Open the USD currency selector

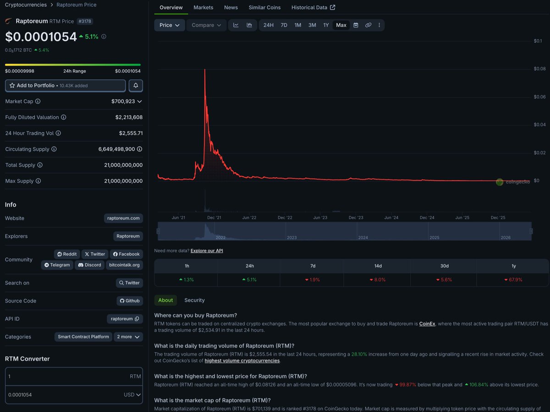[x=132, y=395]
